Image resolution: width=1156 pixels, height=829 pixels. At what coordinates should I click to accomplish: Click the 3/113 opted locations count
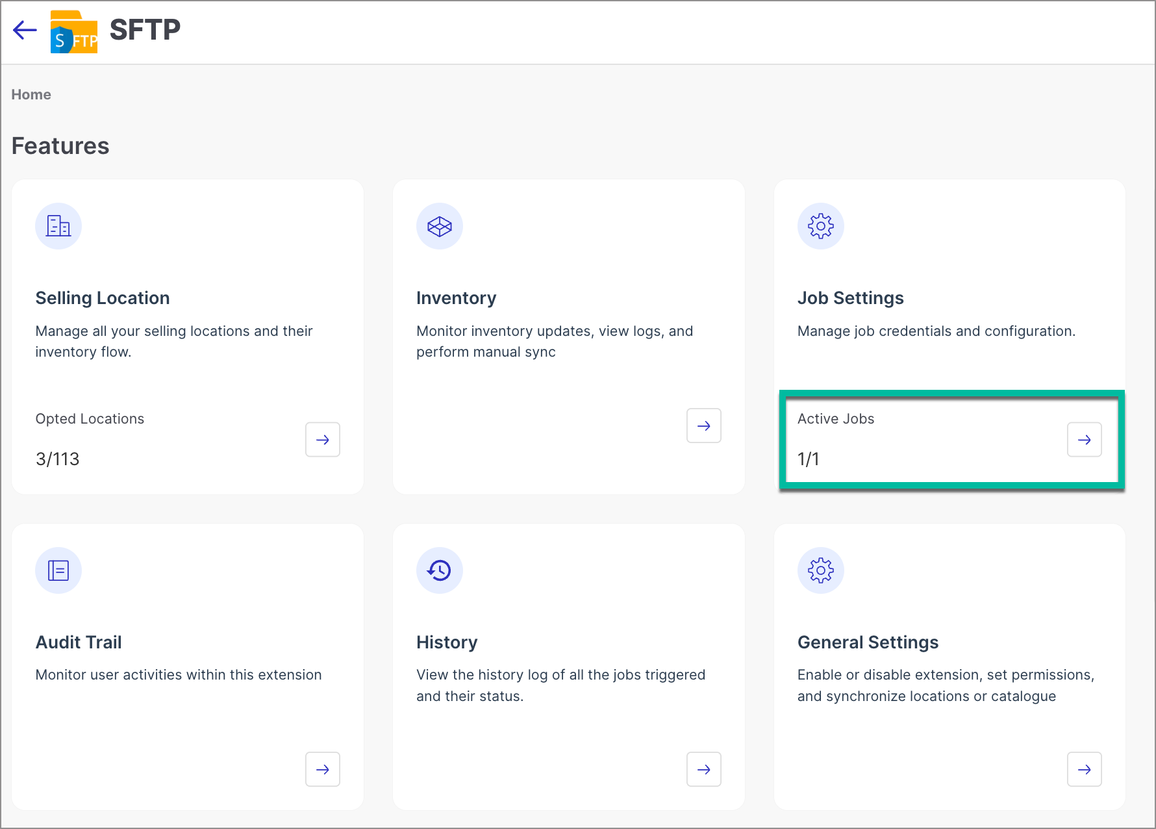[x=57, y=459]
